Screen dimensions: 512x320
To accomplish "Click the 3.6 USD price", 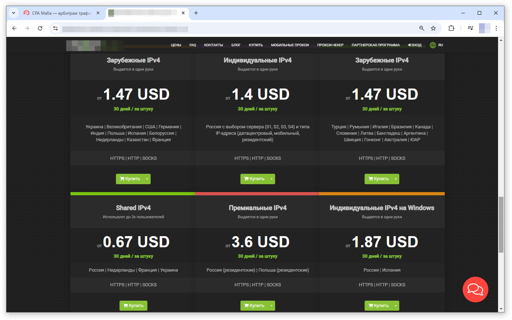I will click(x=260, y=242).
